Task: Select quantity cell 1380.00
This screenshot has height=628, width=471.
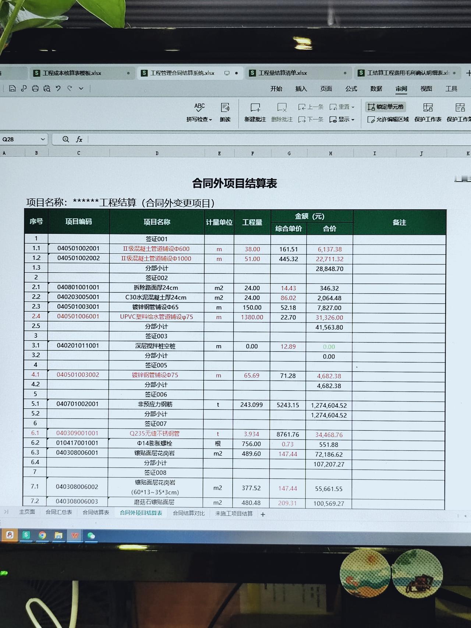Action: (x=252, y=317)
